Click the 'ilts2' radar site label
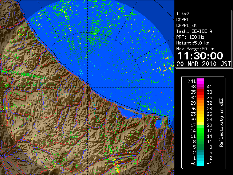The height and width of the screenshot is (175, 233). click(x=183, y=14)
